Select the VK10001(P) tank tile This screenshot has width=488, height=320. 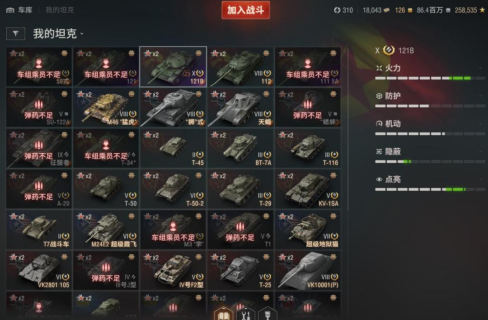point(308,270)
